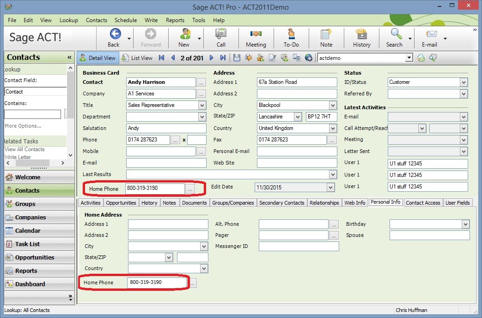
Task: Click in the Contains search field
Action: [33, 114]
